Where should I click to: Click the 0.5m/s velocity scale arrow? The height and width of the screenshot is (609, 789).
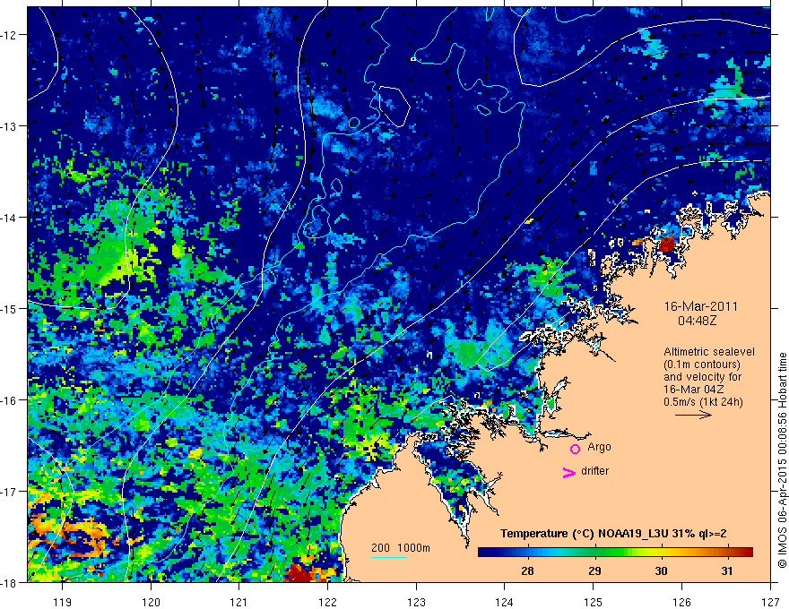point(693,415)
